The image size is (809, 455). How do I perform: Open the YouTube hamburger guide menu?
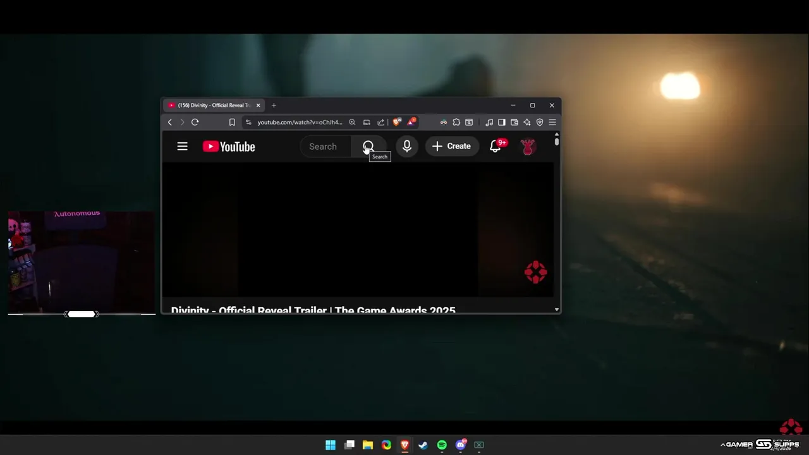pyautogui.click(x=182, y=147)
